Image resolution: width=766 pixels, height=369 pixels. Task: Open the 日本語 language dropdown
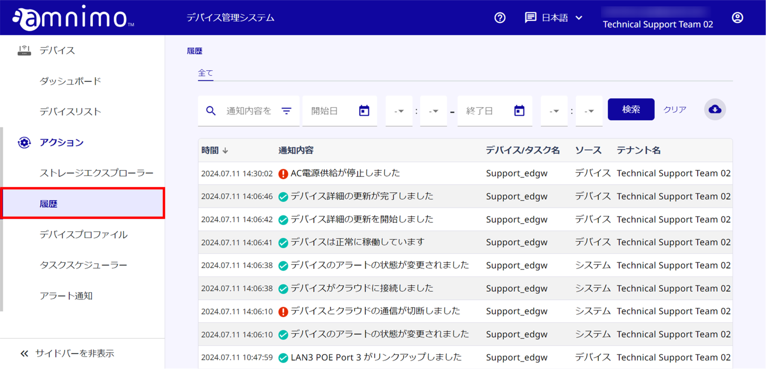coord(579,18)
